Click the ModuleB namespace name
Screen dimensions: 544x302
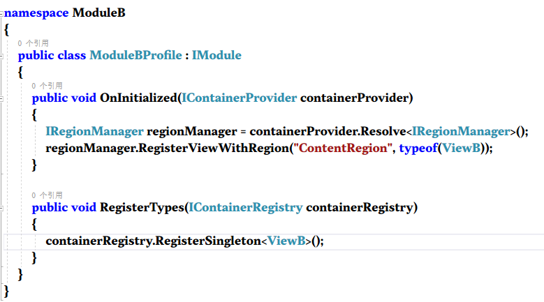(98, 13)
